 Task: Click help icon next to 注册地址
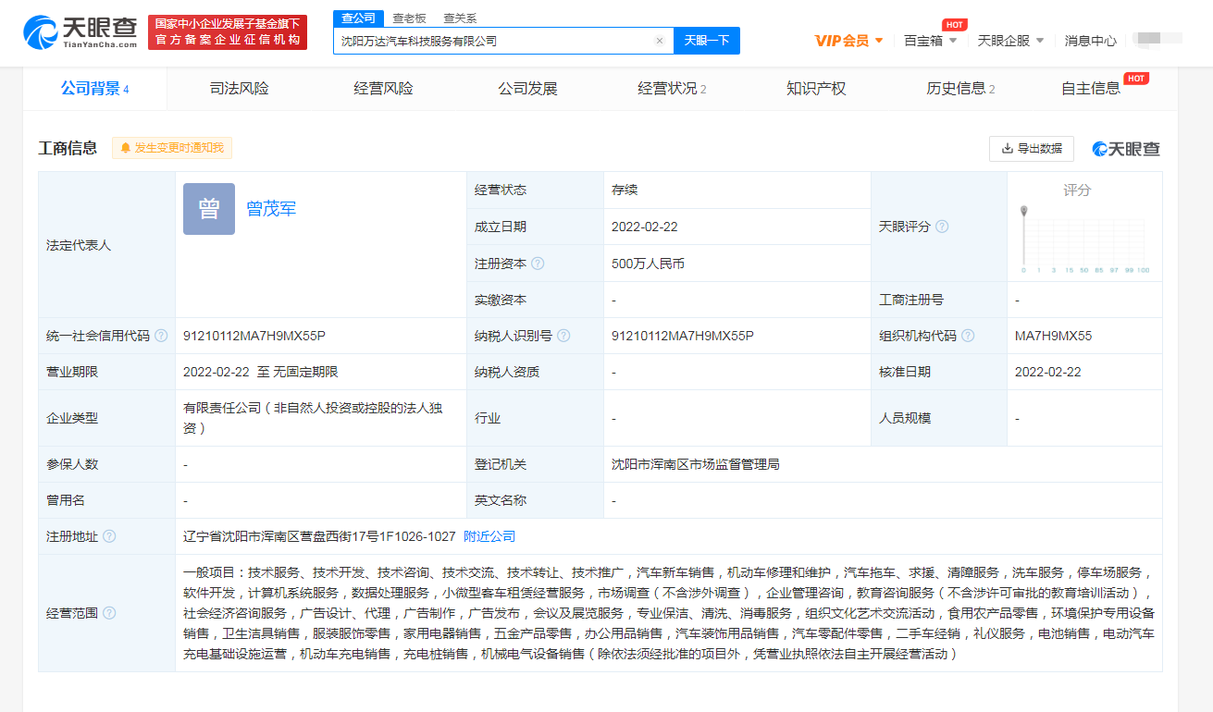pos(109,536)
